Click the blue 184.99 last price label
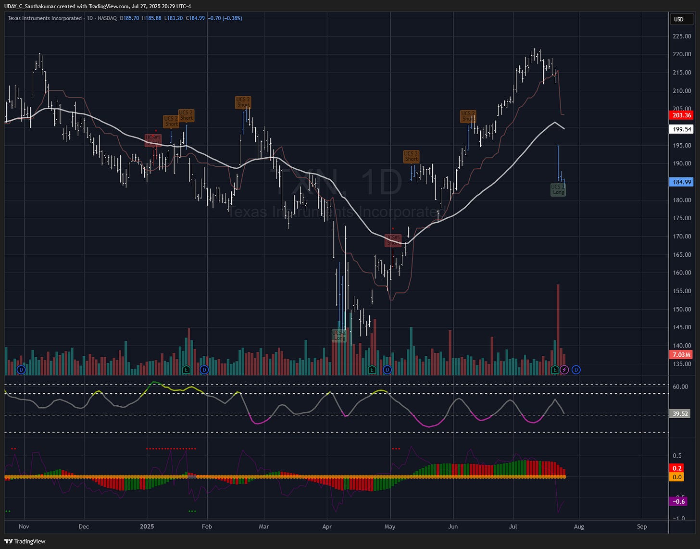 click(x=682, y=182)
